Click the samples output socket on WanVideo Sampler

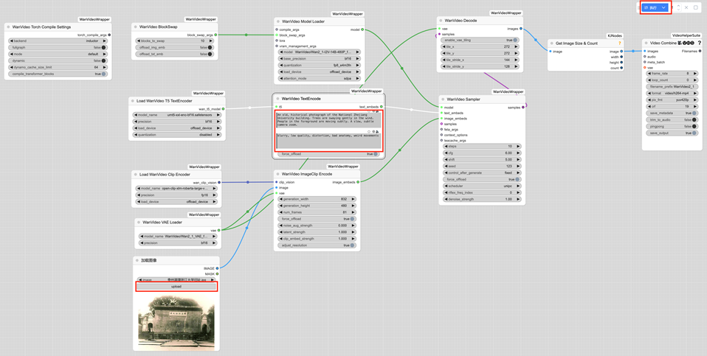[523, 108]
